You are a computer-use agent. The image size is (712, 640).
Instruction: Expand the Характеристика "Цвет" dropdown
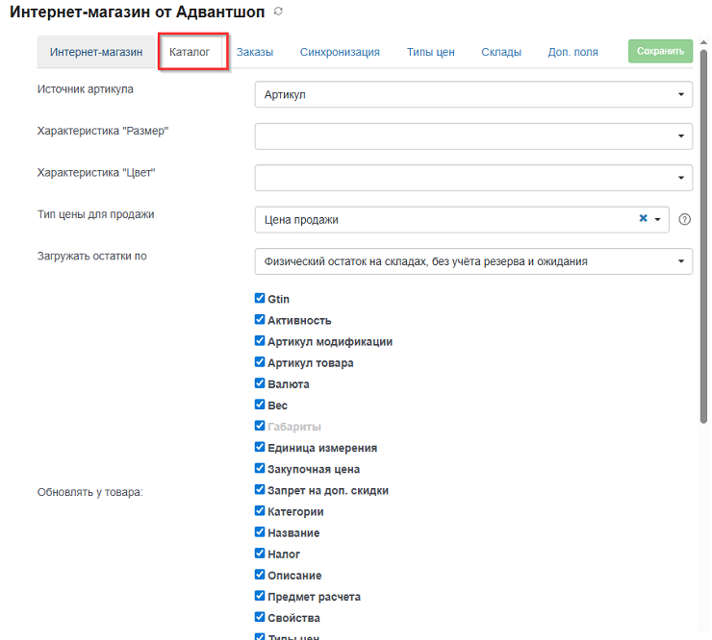(473, 178)
